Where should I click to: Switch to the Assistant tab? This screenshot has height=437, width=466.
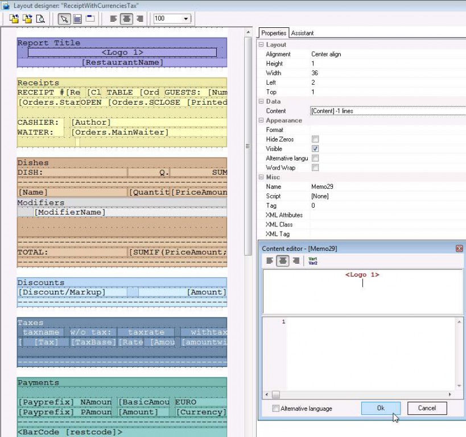302,33
